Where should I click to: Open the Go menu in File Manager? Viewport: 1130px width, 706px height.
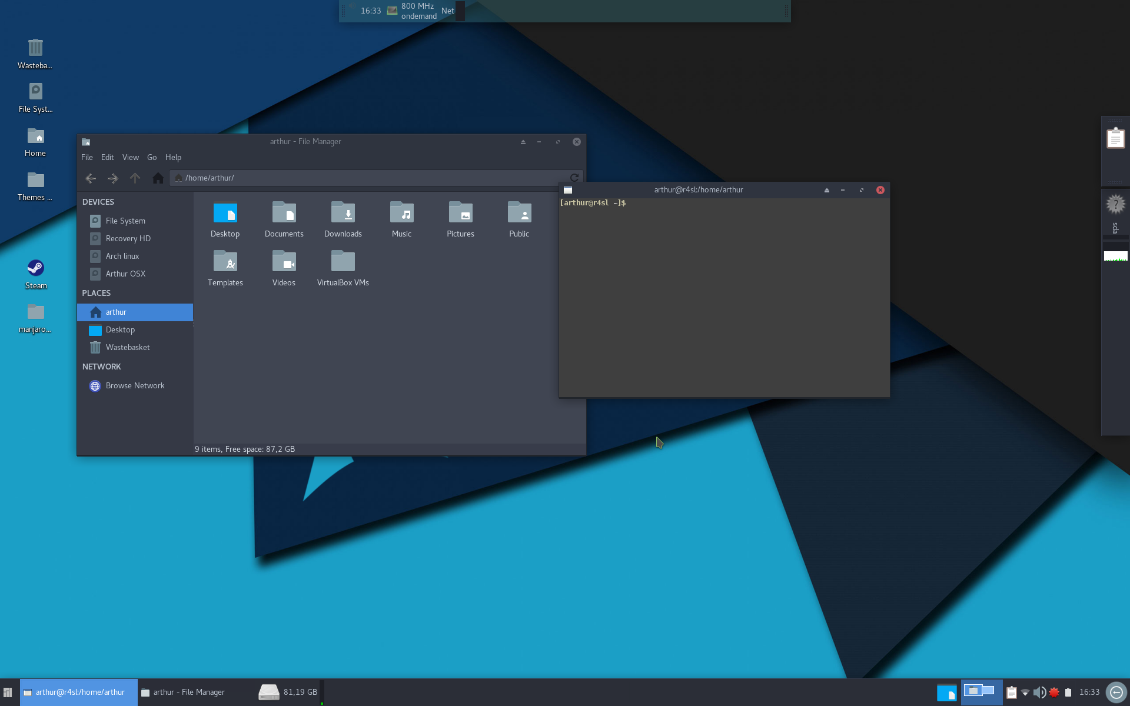[x=152, y=157]
